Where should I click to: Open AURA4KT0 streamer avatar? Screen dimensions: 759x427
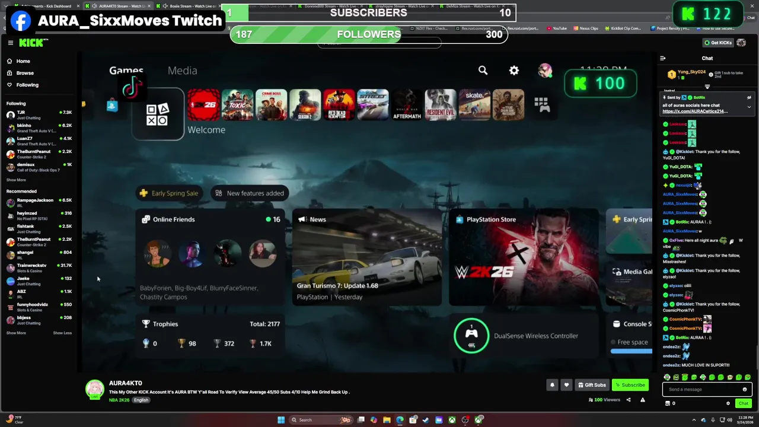tap(95, 390)
